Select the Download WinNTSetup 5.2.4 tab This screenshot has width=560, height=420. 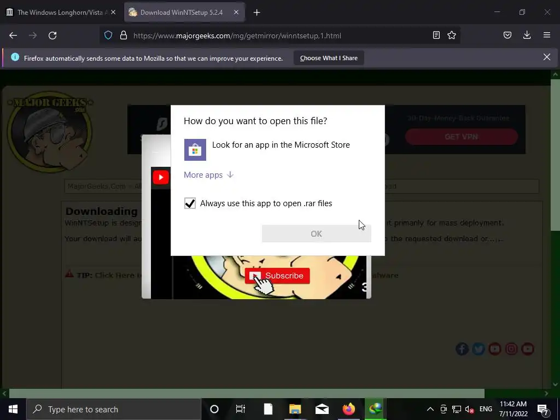184,12
